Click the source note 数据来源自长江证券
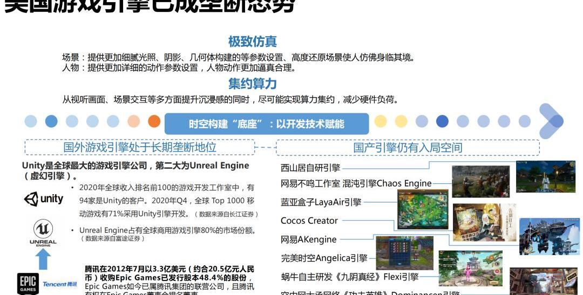The image size is (583, 295). pos(226,215)
